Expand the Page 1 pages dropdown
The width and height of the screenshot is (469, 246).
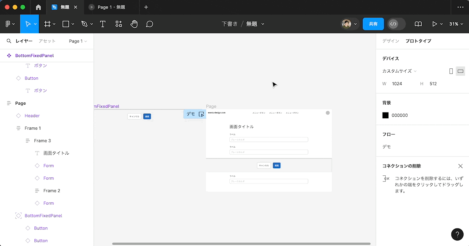coord(78,41)
